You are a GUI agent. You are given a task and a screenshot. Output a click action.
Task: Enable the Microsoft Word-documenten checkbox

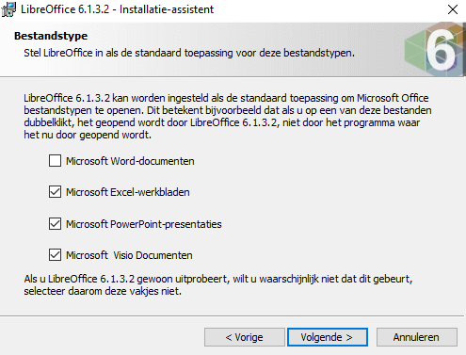coord(55,161)
